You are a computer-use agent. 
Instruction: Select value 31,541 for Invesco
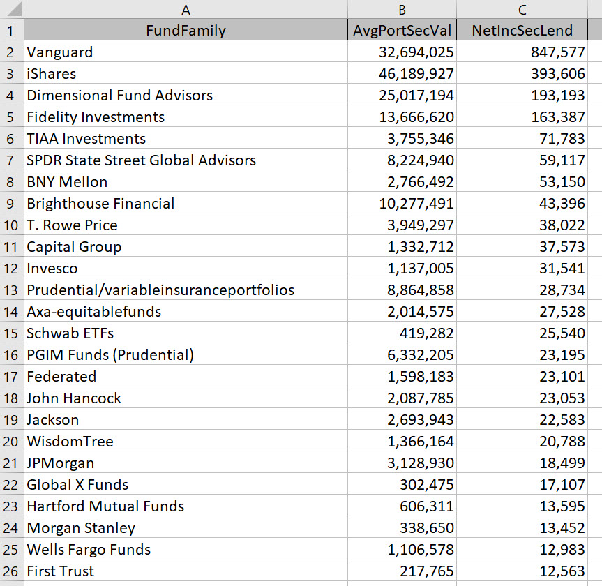click(x=522, y=268)
